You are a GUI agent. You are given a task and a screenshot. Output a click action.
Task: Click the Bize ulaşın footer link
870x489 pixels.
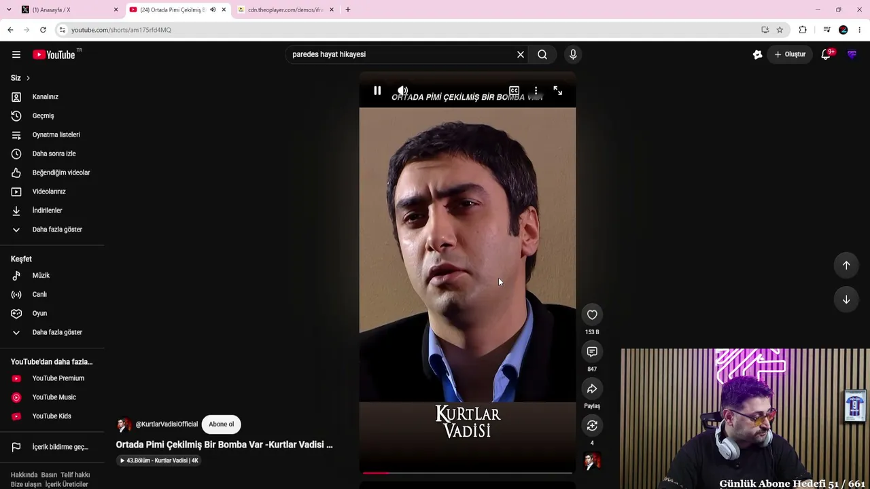(26, 484)
